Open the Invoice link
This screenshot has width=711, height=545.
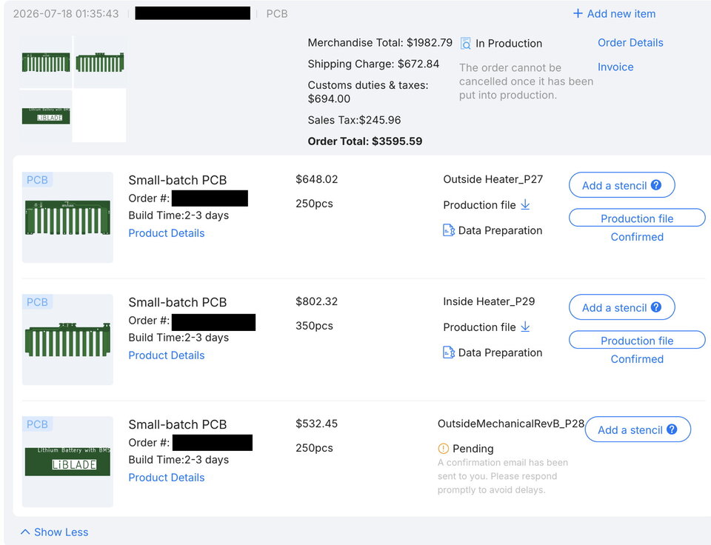[x=615, y=67]
